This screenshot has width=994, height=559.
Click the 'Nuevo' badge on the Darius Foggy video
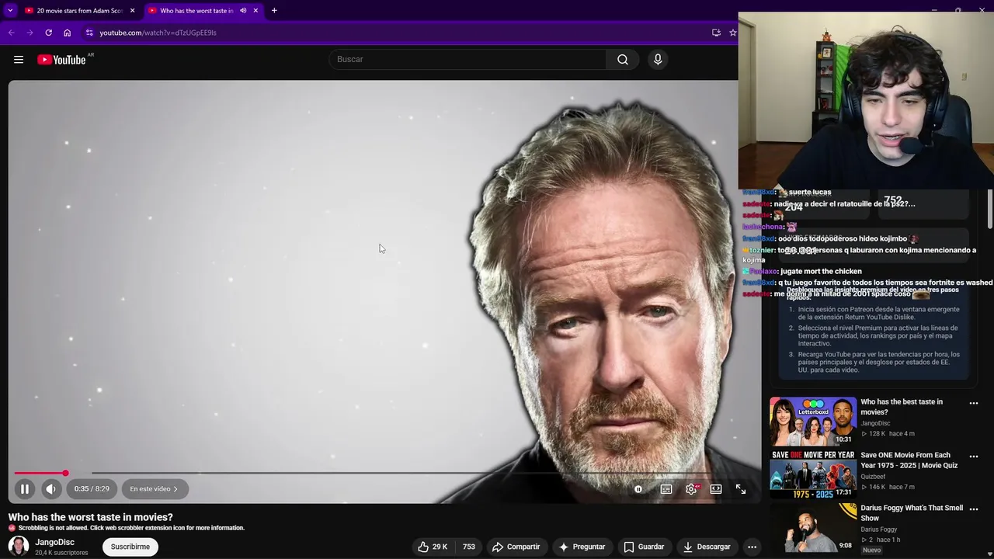point(871,550)
